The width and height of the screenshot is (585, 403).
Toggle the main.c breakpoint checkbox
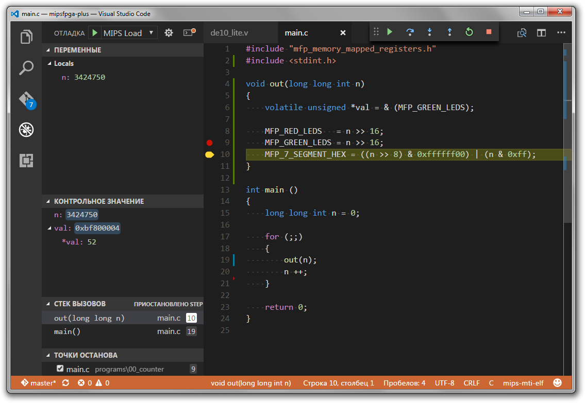pos(60,369)
